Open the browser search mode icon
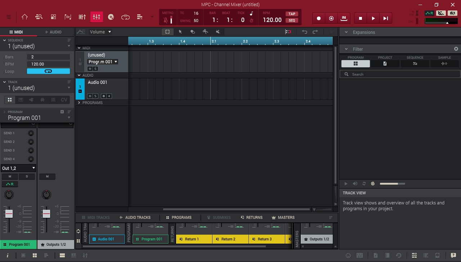Viewport: 461px width, 262px height. tap(39, 17)
